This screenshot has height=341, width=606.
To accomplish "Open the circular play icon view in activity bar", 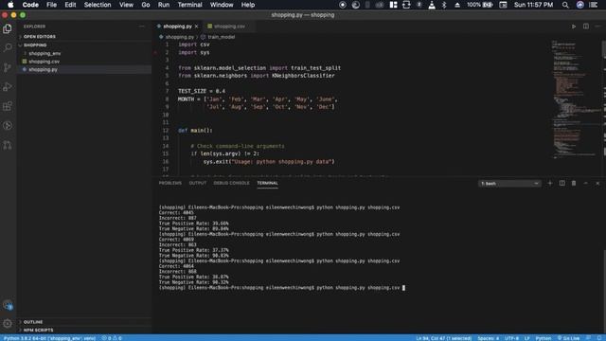I will coord(8,125).
